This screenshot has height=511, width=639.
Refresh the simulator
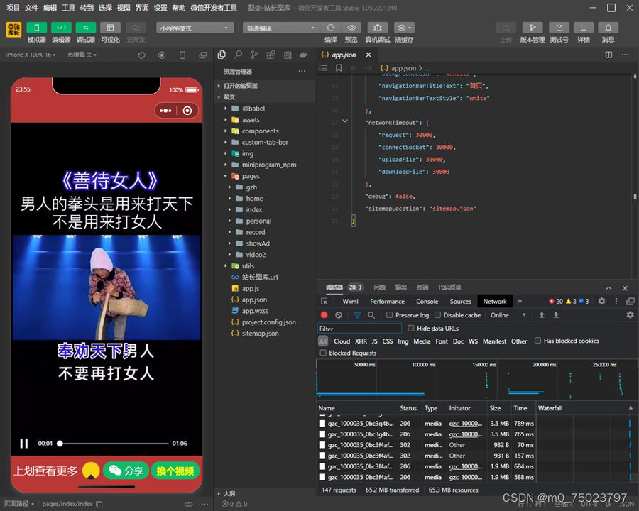[141, 55]
